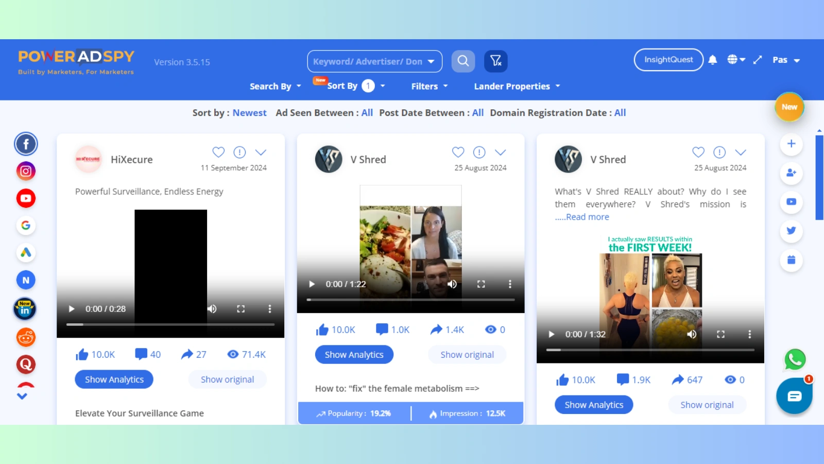Click the orange New badge button
Image resolution: width=824 pixels, height=464 pixels.
(x=789, y=107)
